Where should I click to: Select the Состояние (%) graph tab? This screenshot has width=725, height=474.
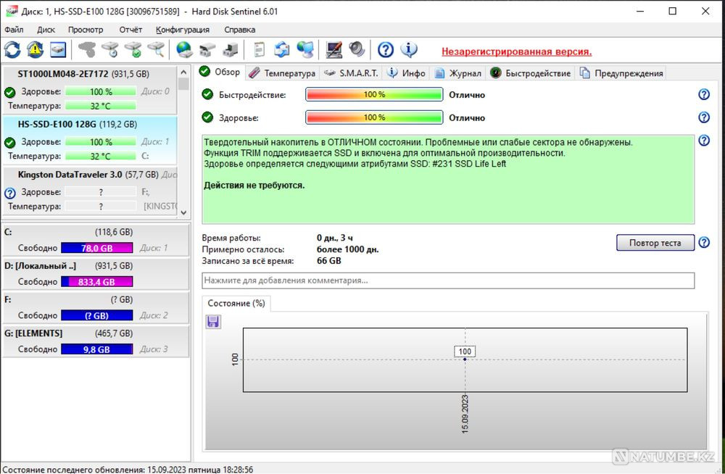pyautogui.click(x=236, y=304)
